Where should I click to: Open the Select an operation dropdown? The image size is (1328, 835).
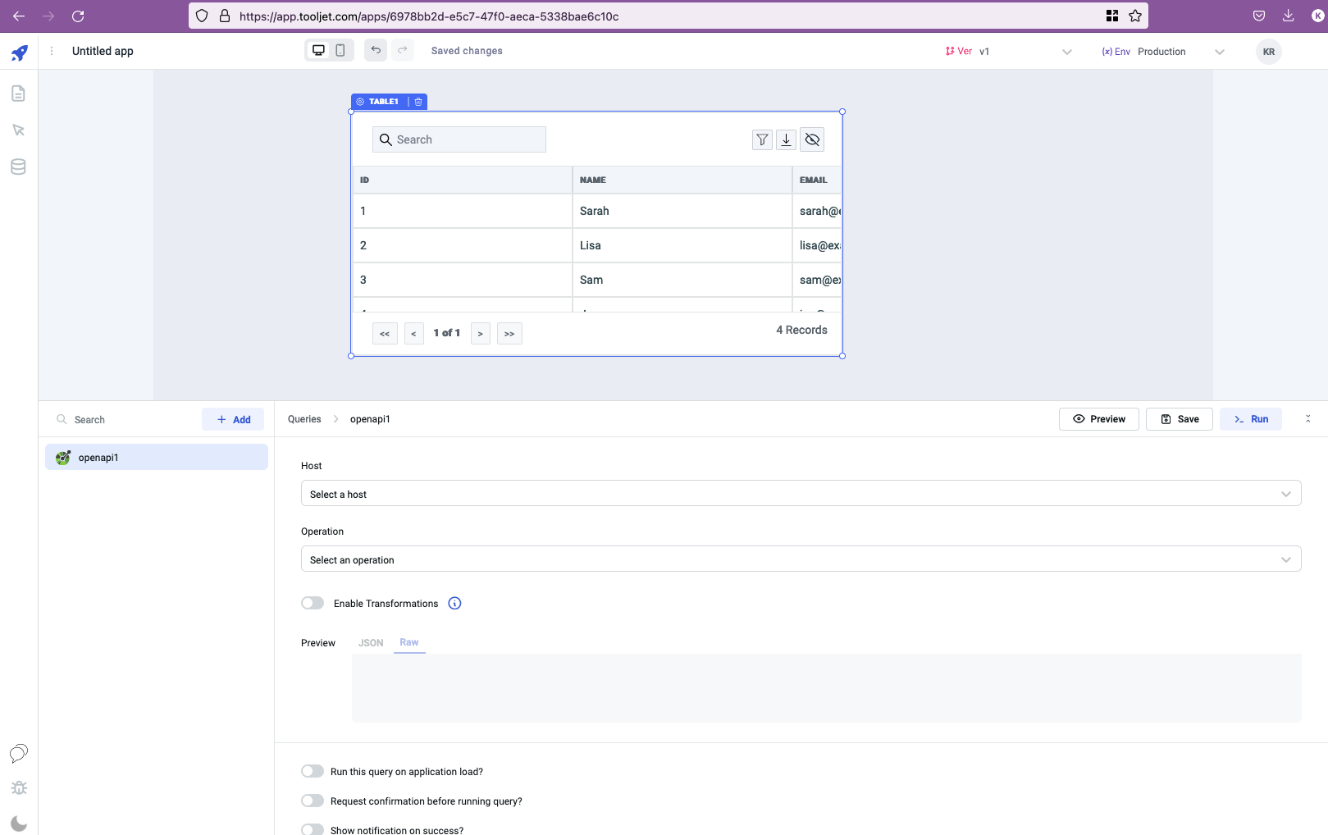click(801, 559)
